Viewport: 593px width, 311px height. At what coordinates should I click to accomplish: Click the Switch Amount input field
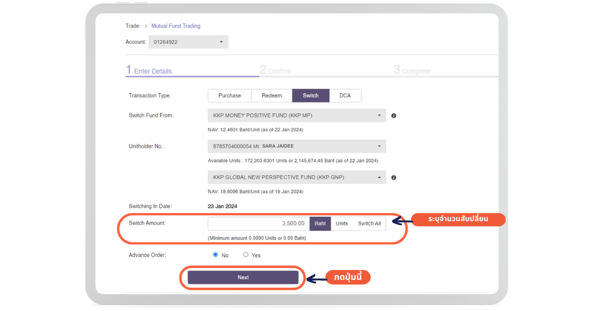(258, 224)
